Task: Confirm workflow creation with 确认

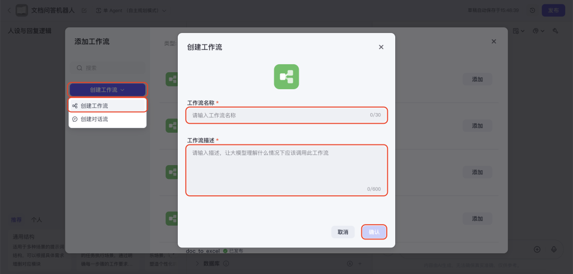Action: tap(374, 232)
